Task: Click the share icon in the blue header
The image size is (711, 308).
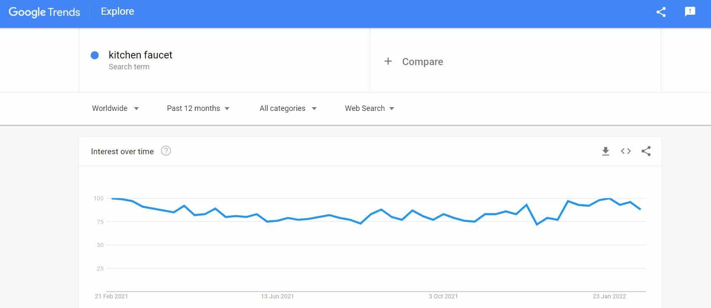Action: [x=661, y=12]
